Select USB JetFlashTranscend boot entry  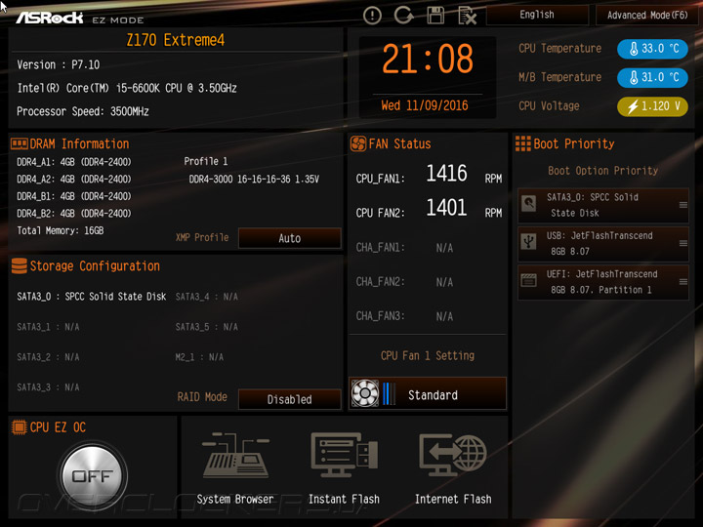(603, 244)
